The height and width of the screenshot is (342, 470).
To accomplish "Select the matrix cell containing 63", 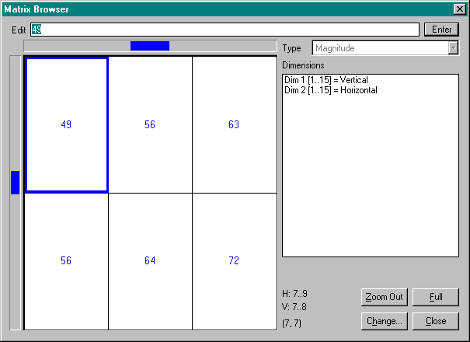I will (x=235, y=125).
